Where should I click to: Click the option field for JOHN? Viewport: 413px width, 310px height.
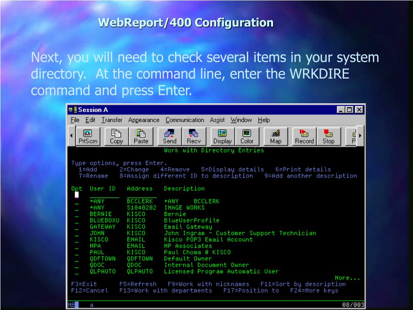tap(77, 233)
